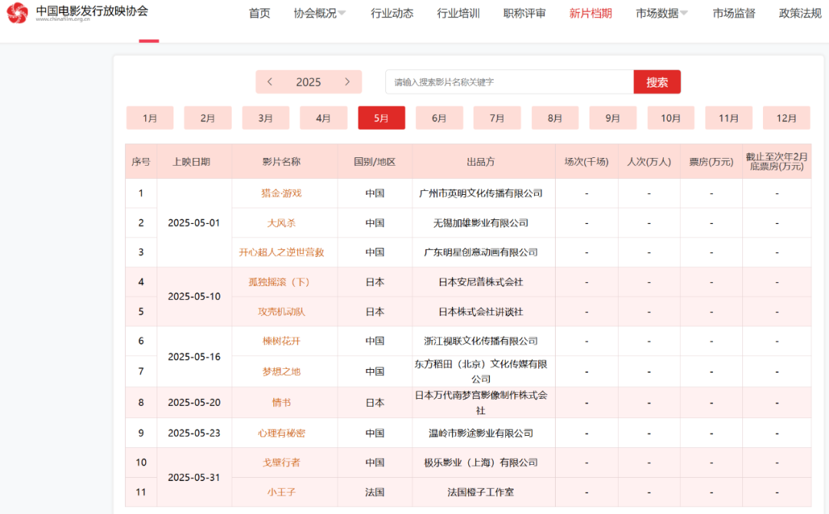Click the 2025 year label

(309, 82)
